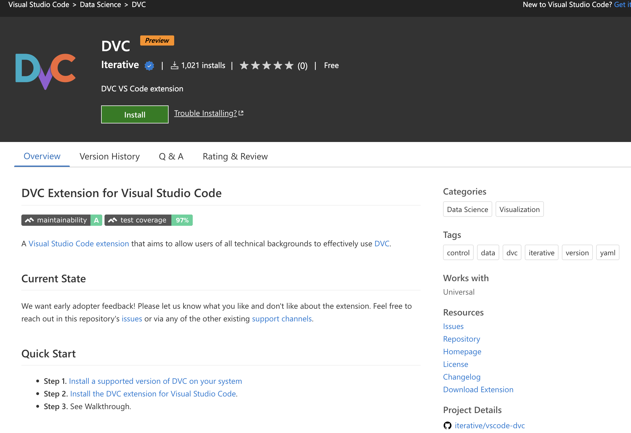Click Visual Studio Code in the breadcrumb
631x433 pixels.
pos(39,4)
